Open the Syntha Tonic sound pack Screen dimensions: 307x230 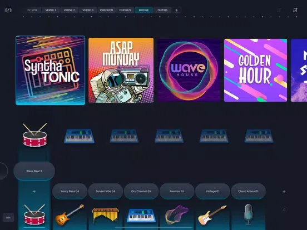coord(50,70)
